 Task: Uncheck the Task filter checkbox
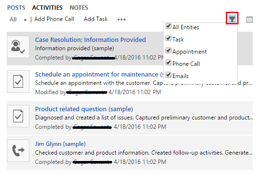click(169, 38)
